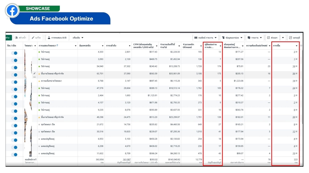Click the ad thumbnail on the 9,235 impressions row
The width and height of the screenshot is (309, 173).
28,110
